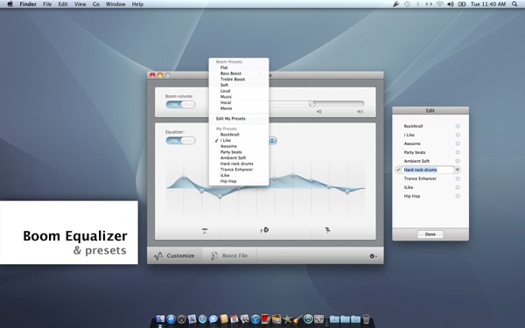The height and width of the screenshot is (328, 525).
Task: Choose the Treble Boost preset
Action: 239,80
